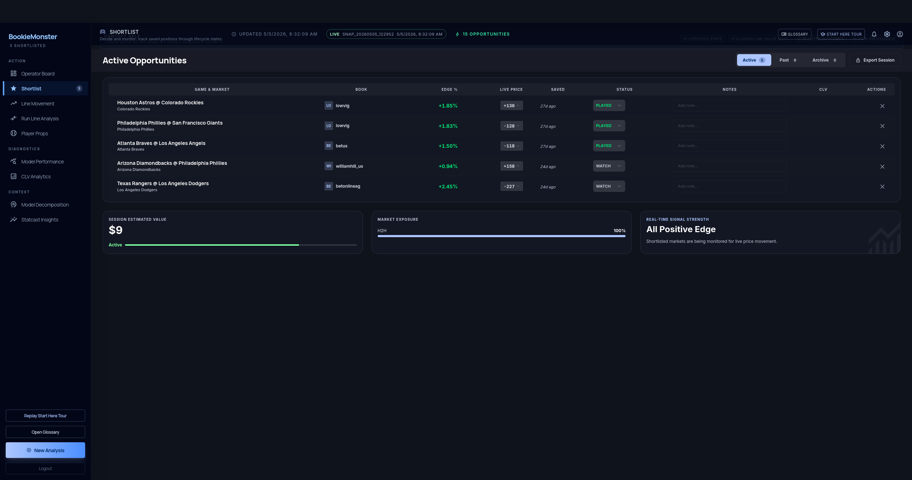Click the Statcast Insights icon
Viewport: 912px width, 480px height.
[x=14, y=219]
